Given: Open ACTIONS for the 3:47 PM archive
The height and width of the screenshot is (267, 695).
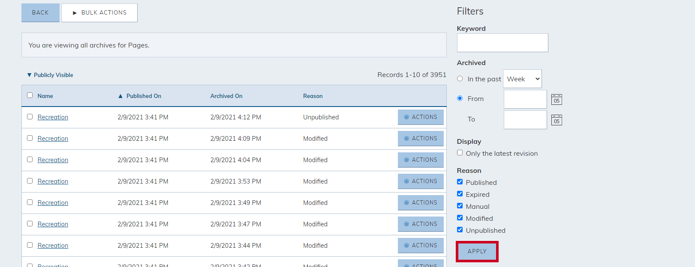Looking at the screenshot, I should point(421,224).
